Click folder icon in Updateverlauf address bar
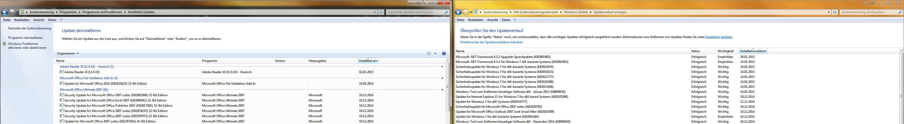904x124 pixels. 476,12
